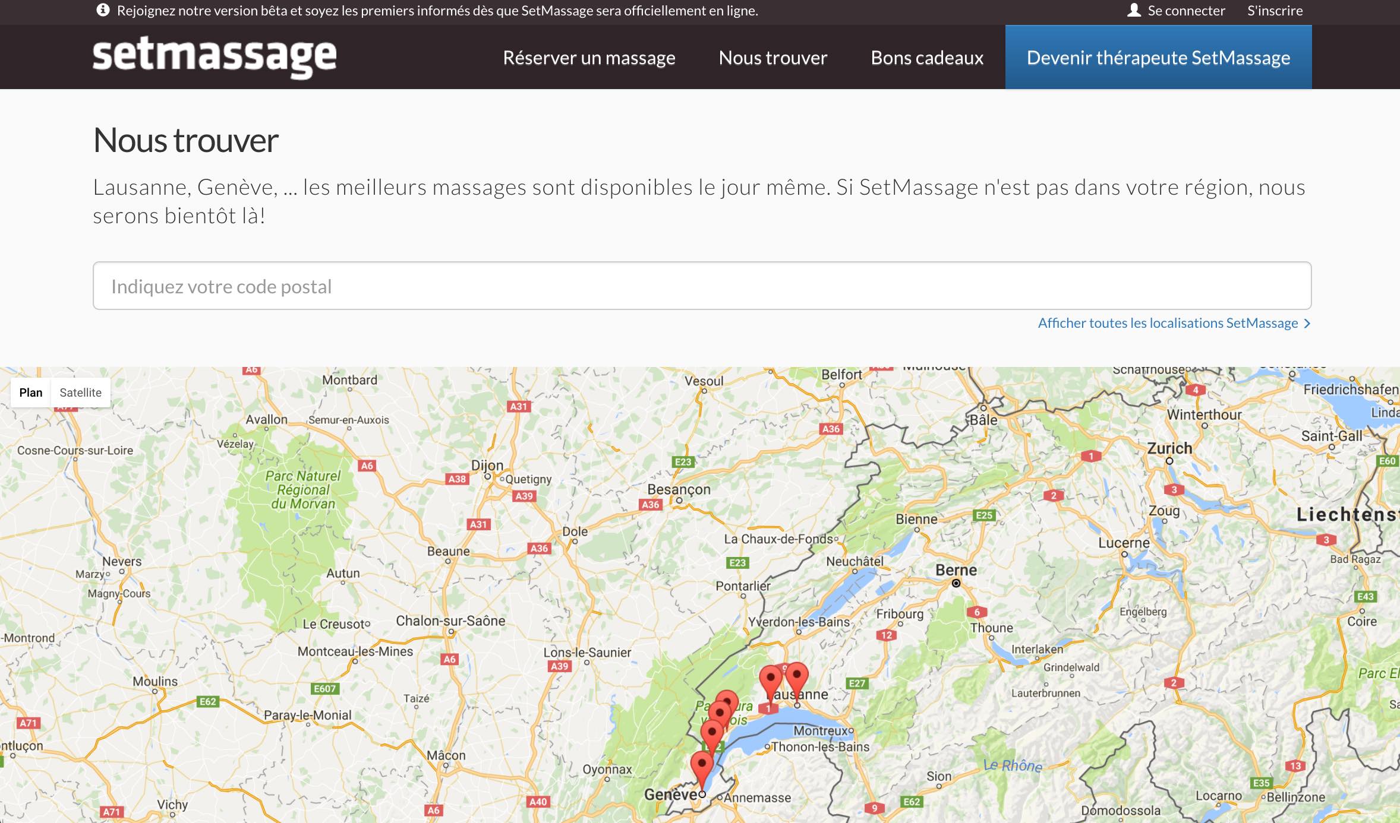Click the Winterthour label on the map
Image resolution: width=1400 pixels, height=823 pixels.
(1204, 414)
